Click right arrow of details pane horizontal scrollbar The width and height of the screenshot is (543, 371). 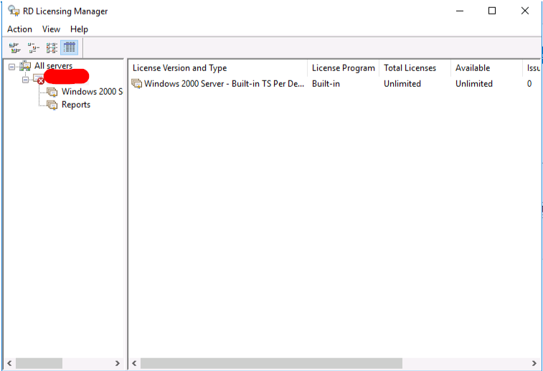(x=534, y=363)
